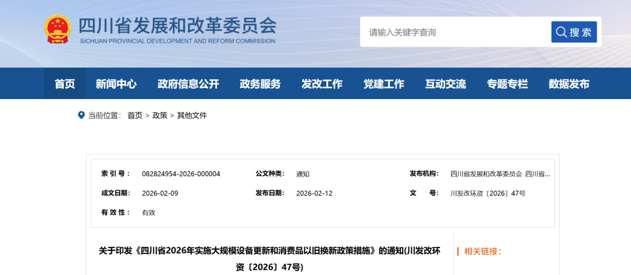Click the search button with magnifier

coord(574,32)
